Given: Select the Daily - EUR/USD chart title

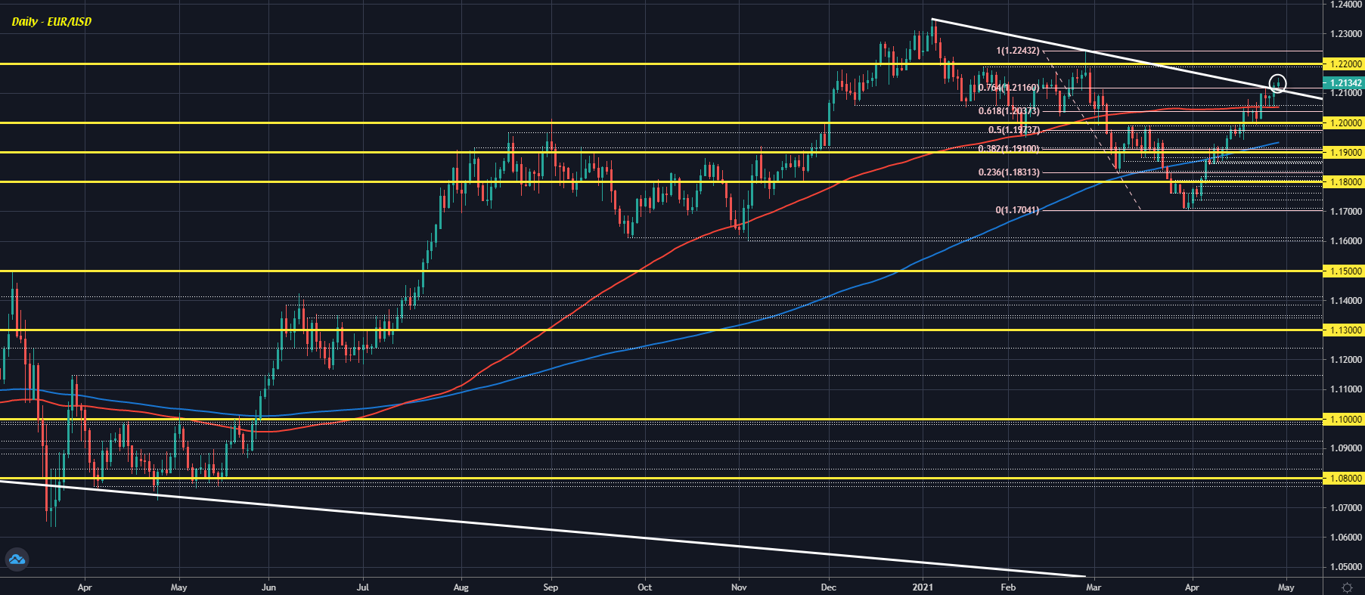Looking at the screenshot, I should pos(51,21).
